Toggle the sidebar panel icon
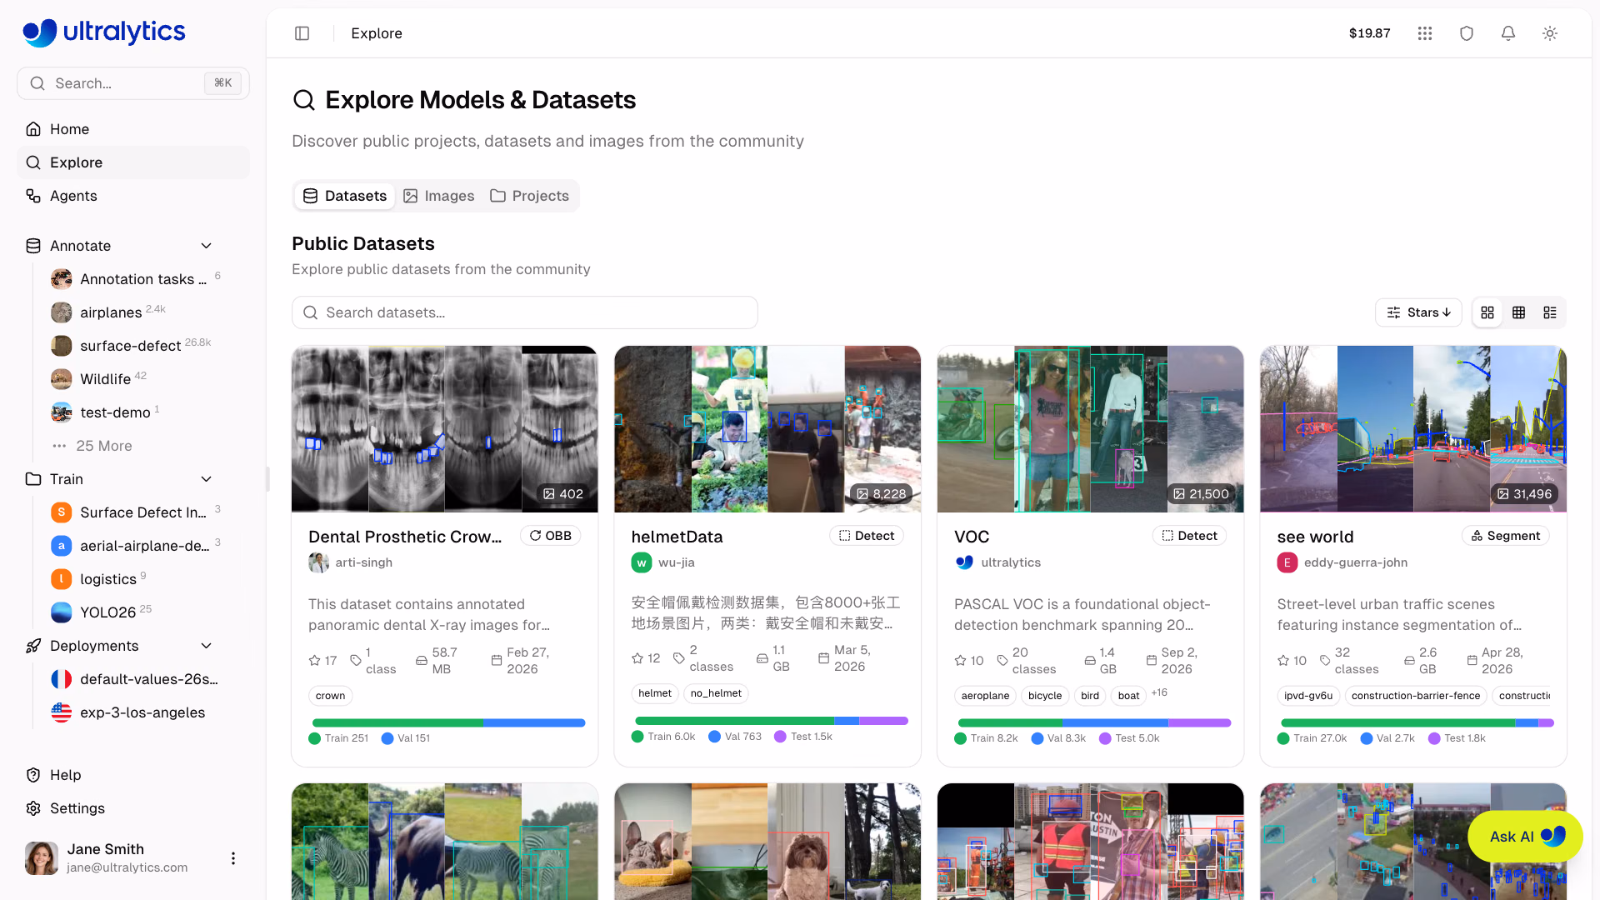1600x900 pixels. (302, 33)
